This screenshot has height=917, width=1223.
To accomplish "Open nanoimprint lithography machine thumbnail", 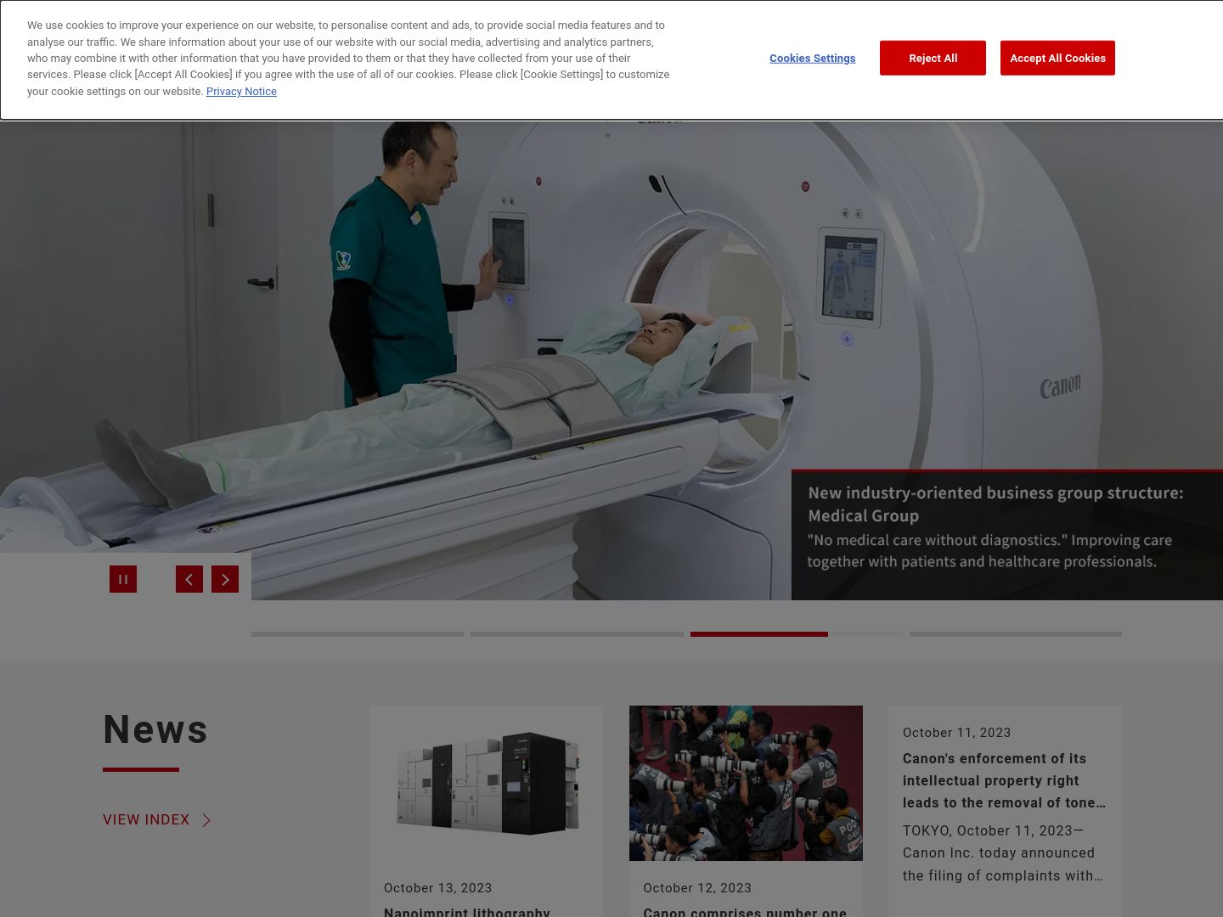I will 486,783.
